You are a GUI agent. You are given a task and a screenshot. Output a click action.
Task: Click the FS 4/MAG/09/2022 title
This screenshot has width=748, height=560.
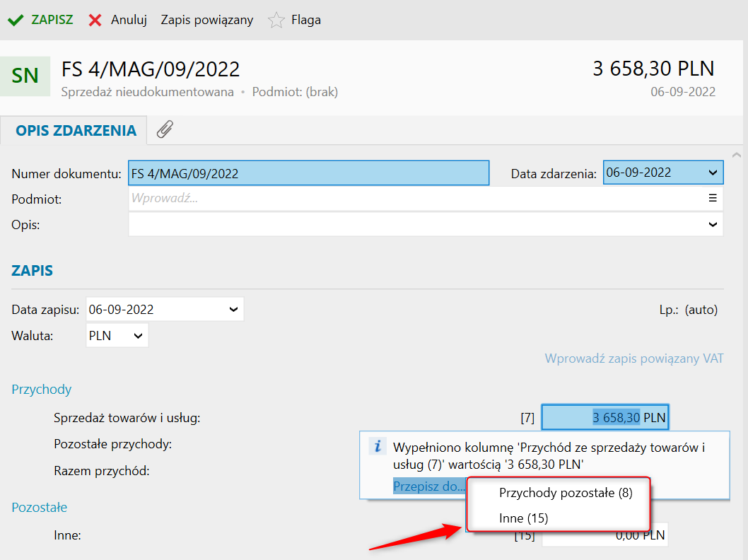click(151, 69)
